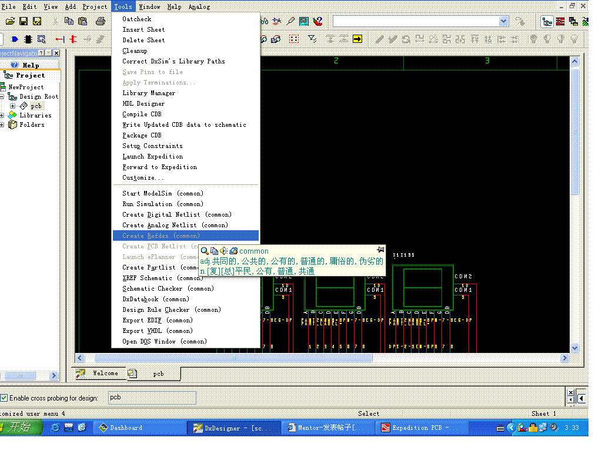The height and width of the screenshot is (451, 602).
Task: Click the Print icon in toolbar
Action: coord(101,22)
